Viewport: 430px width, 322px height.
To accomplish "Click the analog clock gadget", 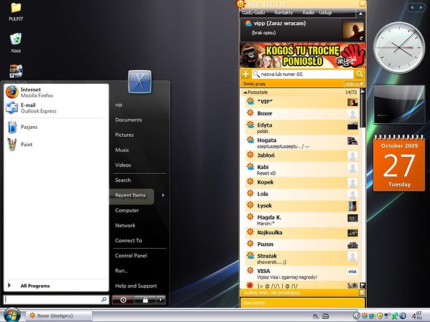I will (x=399, y=48).
